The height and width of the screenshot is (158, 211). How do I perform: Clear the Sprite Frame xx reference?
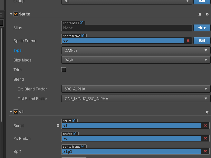[x=188, y=41]
